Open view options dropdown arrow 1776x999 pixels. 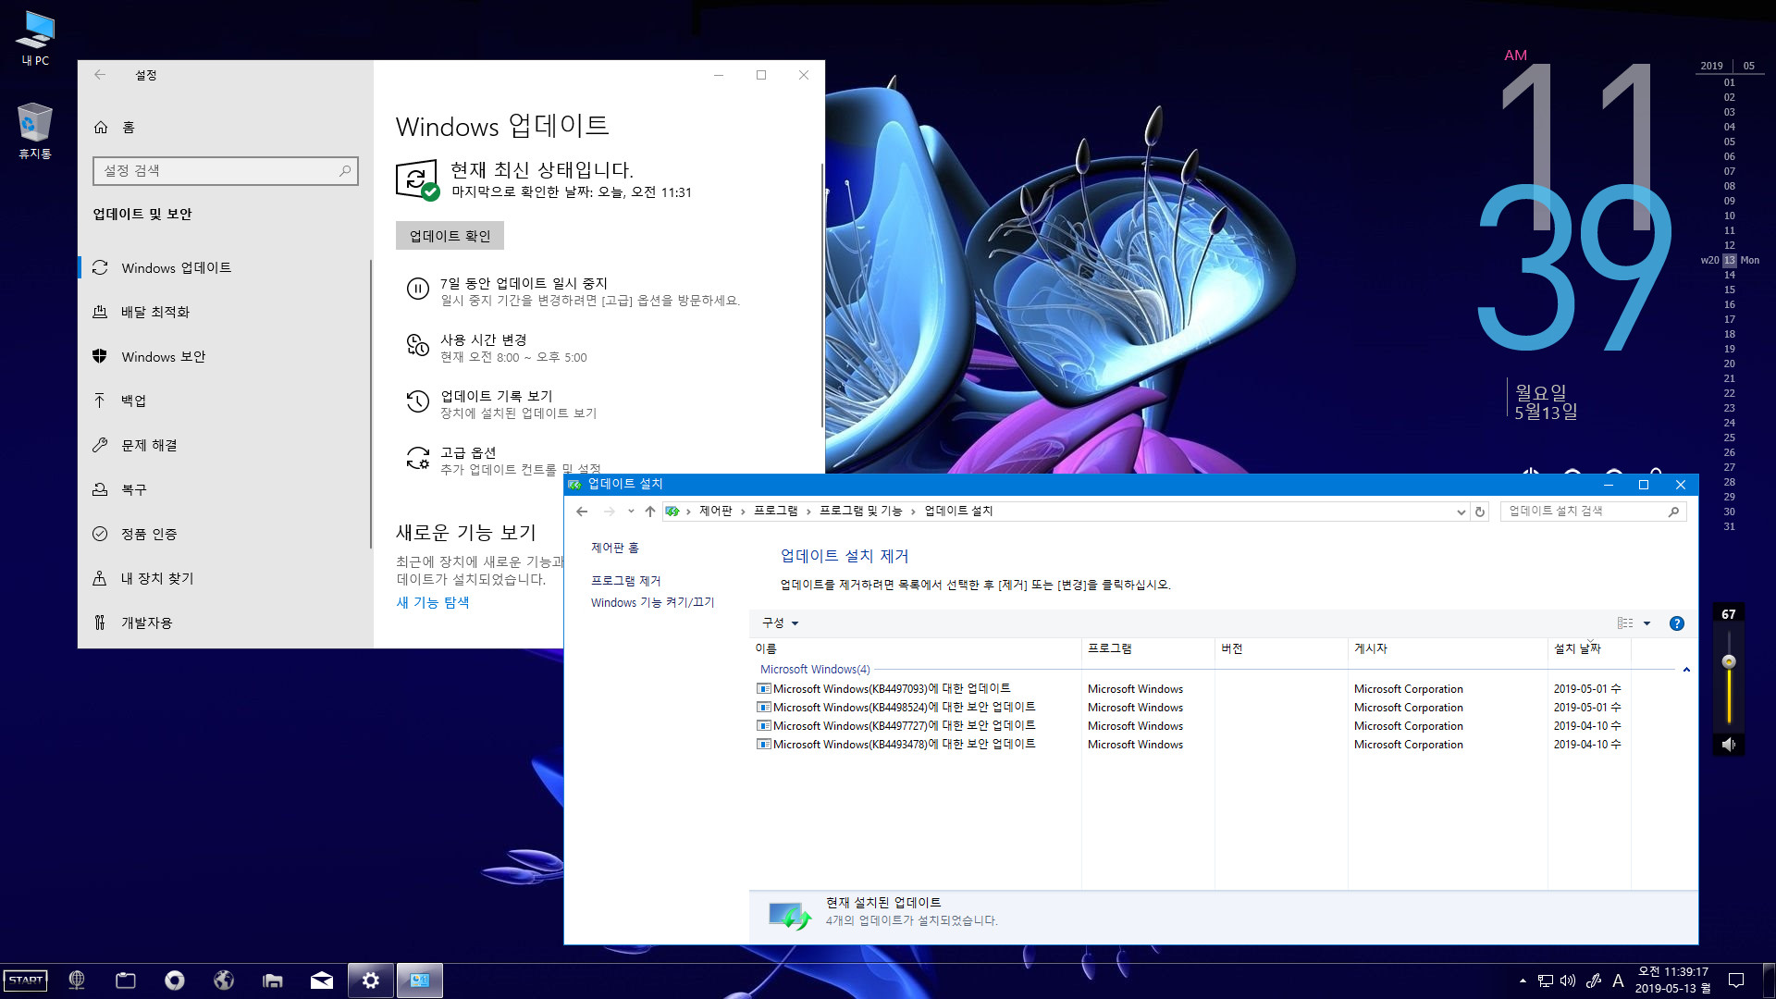point(1646,623)
